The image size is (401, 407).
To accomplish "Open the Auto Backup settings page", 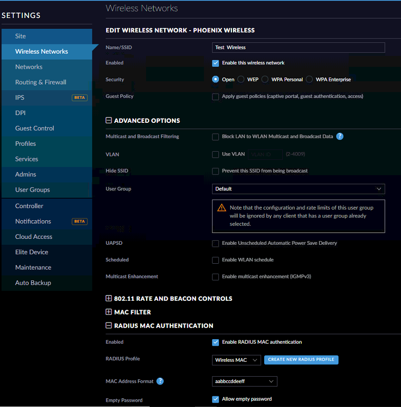I will click(x=33, y=283).
